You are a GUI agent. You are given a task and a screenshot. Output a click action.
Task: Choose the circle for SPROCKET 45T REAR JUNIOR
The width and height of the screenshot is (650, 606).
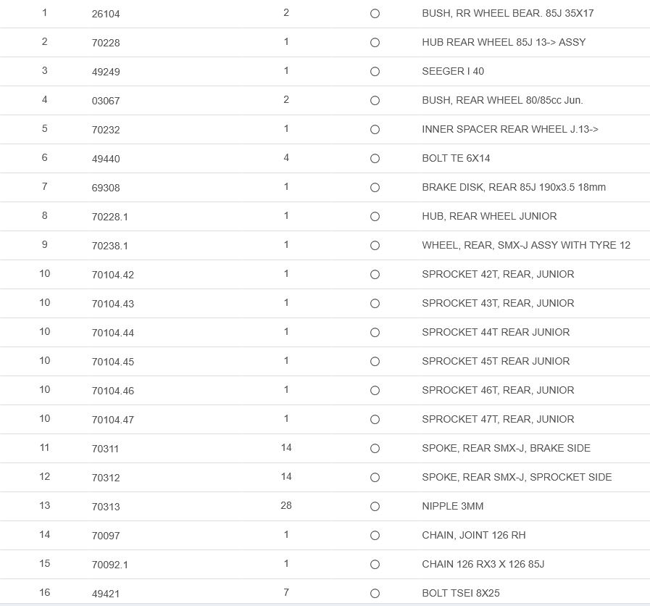point(375,362)
